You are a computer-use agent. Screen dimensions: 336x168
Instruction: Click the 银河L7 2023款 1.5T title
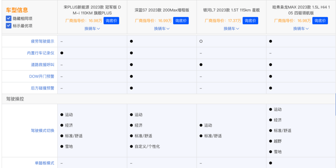click(x=231, y=10)
